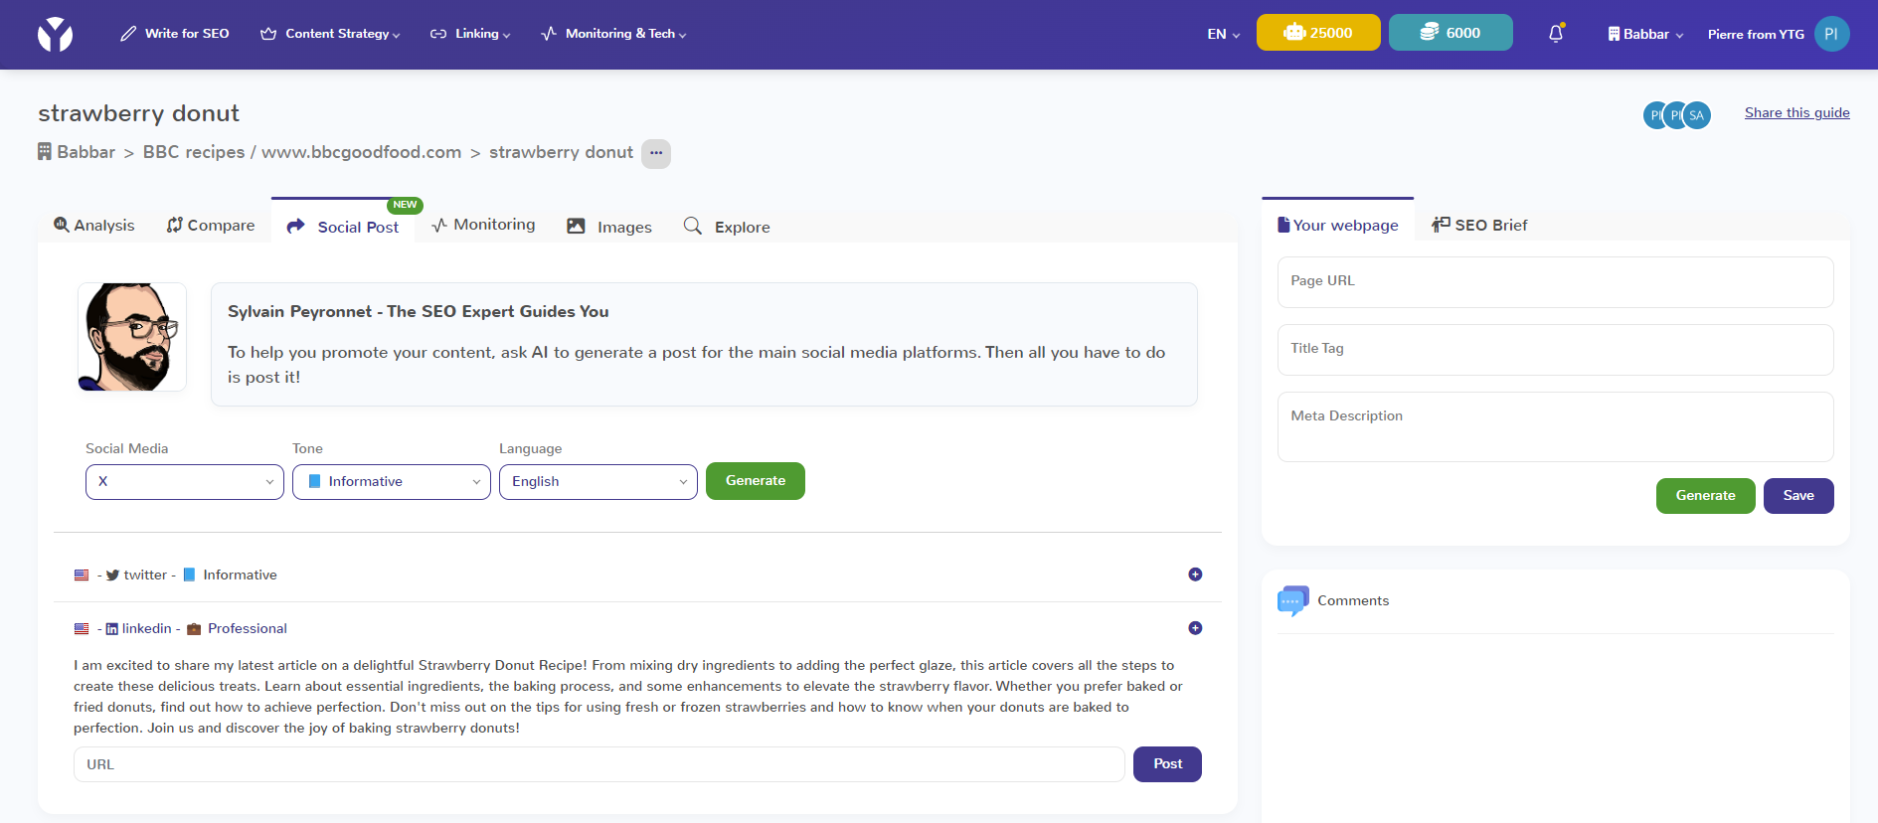Screen dimensions: 1878x823
Task: Click the building icon before Babbar breadcrumb
Action: [x=45, y=152]
